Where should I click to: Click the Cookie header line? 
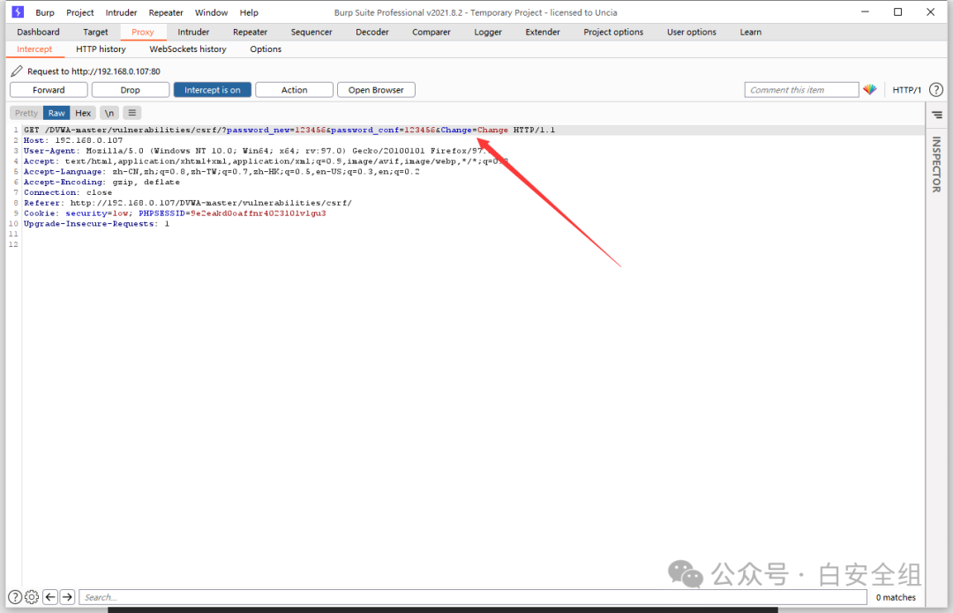tap(175, 213)
